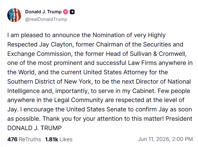This screenshot has height=147, width=198.
Task: Click the Likes label text
Action: pos(66,139)
